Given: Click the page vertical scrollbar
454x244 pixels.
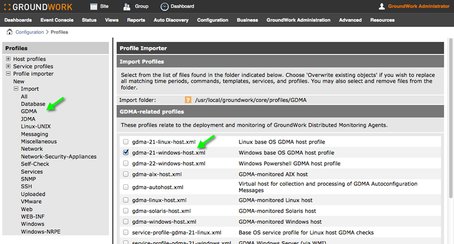Looking at the screenshot, I should [x=451, y=119].
